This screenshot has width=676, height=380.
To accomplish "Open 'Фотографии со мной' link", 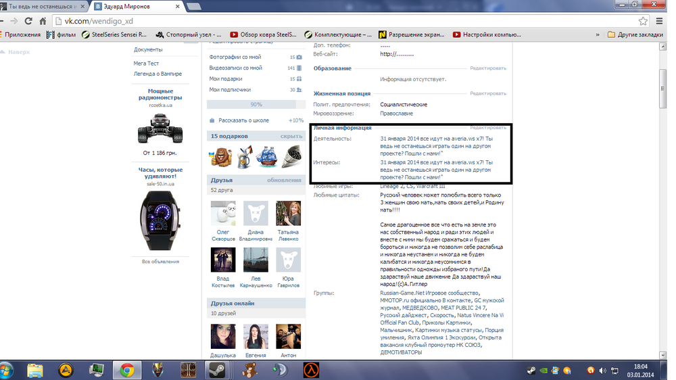I will (235, 57).
